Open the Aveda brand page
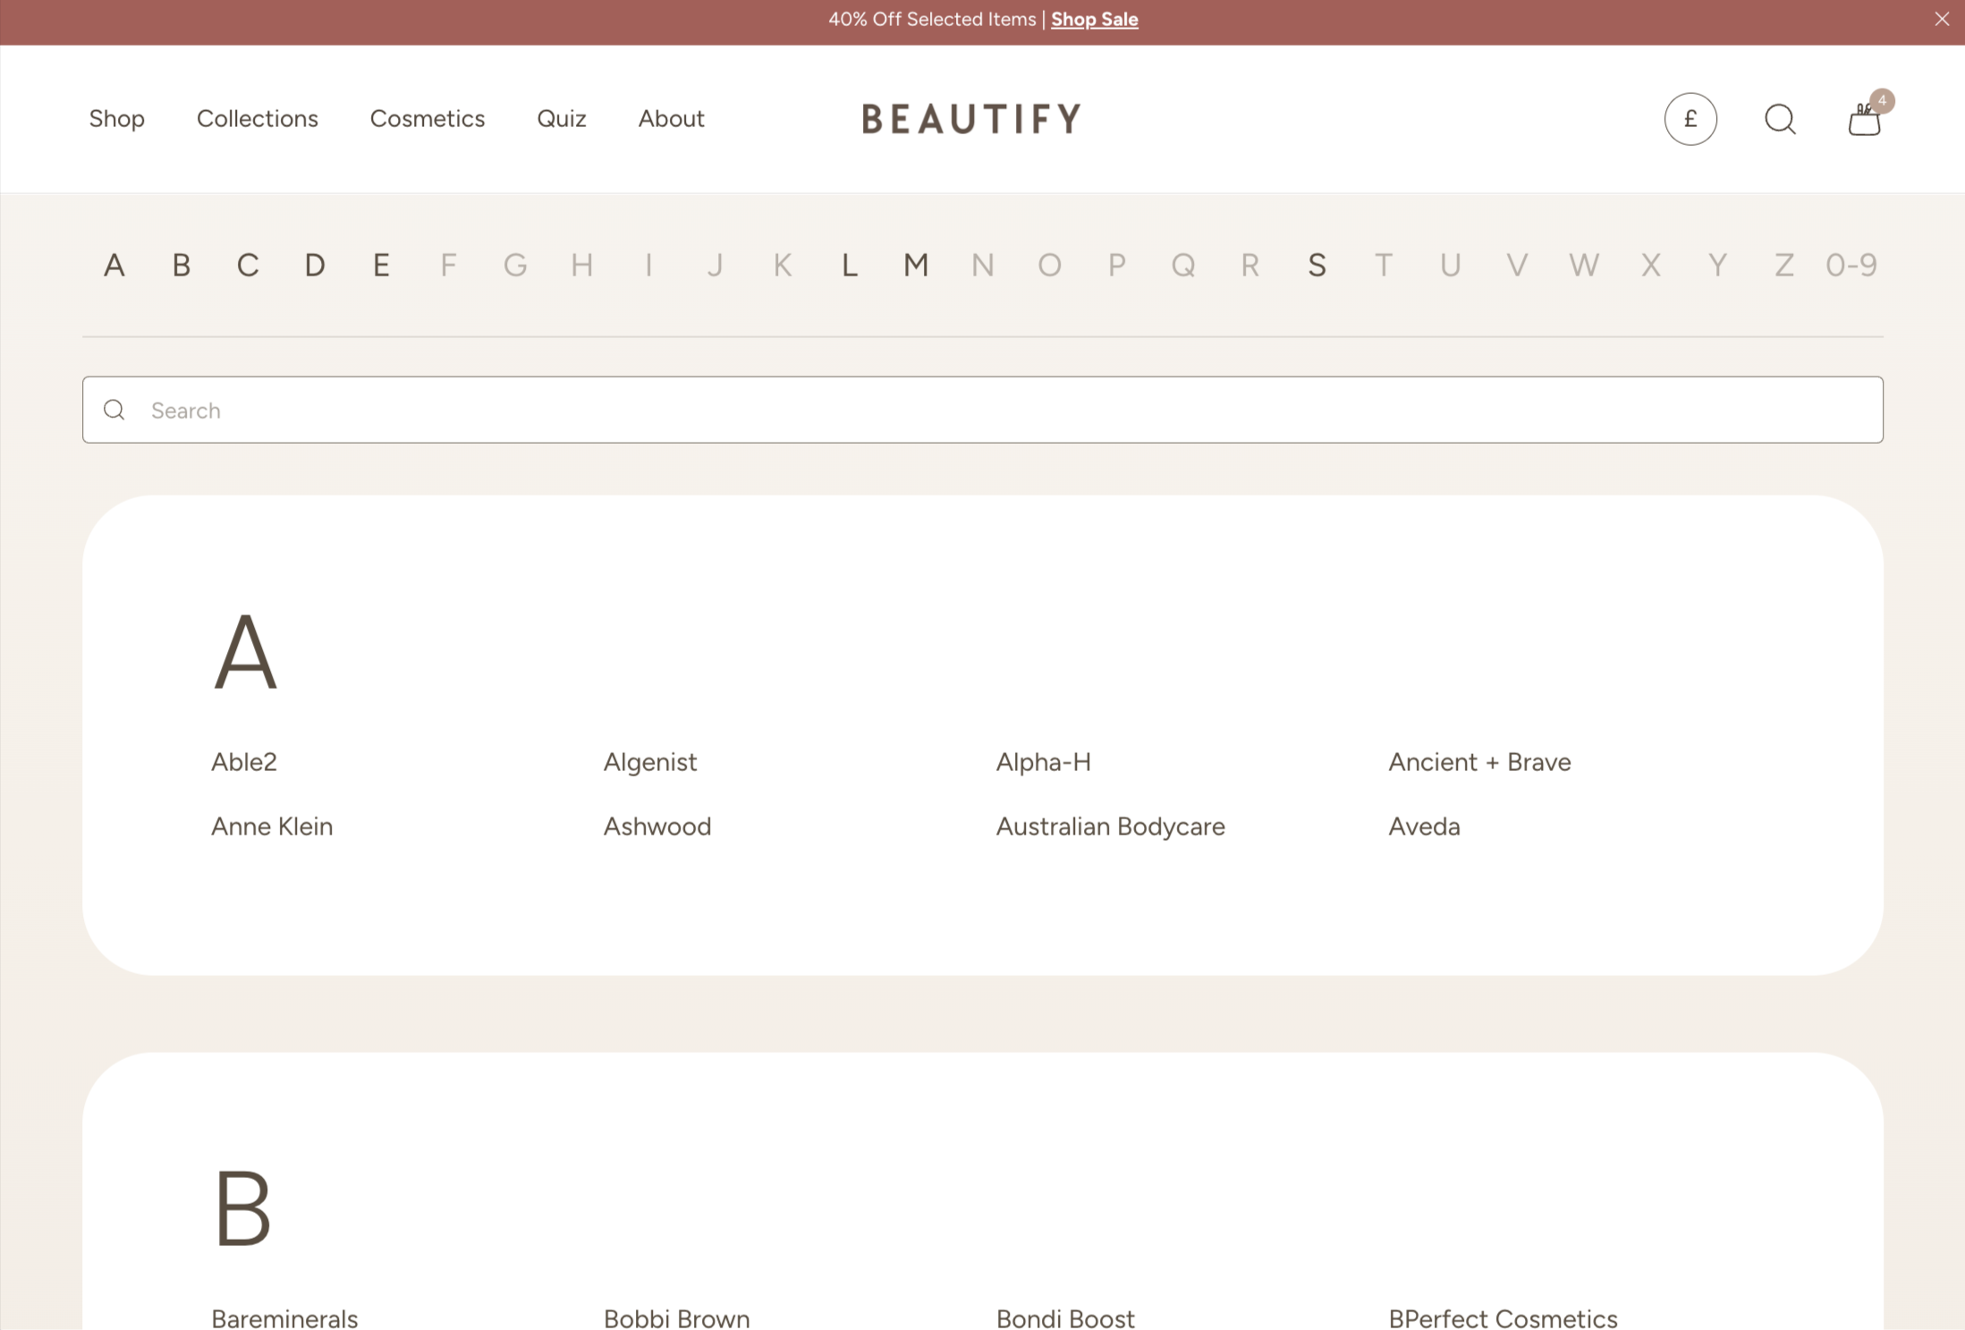This screenshot has height=1330, width=1965. pyautogui.click(x=1425, y=826)
